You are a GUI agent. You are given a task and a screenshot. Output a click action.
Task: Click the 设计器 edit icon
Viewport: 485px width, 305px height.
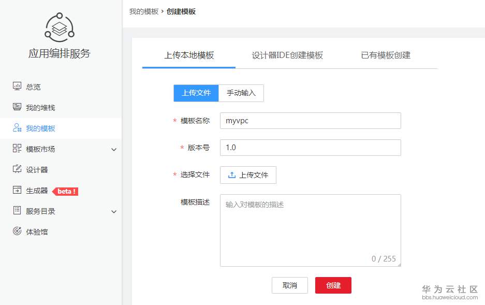pos(17,169)
